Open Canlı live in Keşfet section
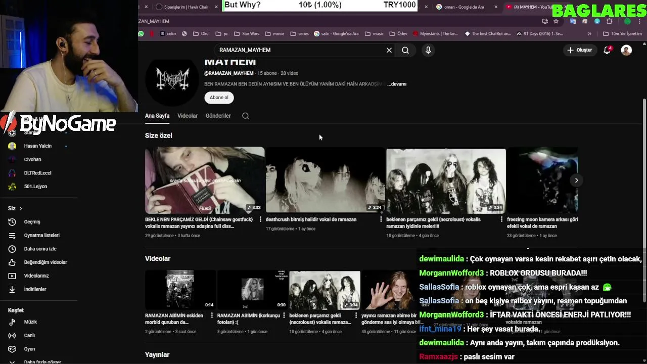This screenshot has height=364, width=647. click(29, 335)
